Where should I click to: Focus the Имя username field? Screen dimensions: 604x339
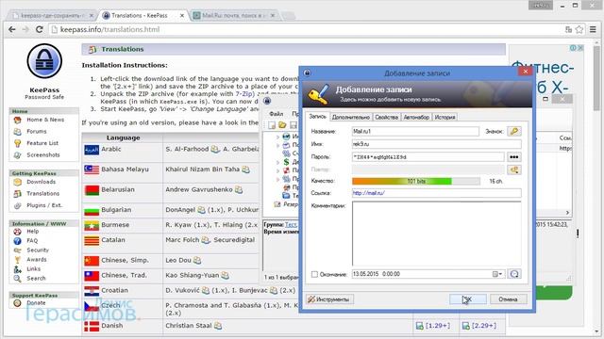436,144
